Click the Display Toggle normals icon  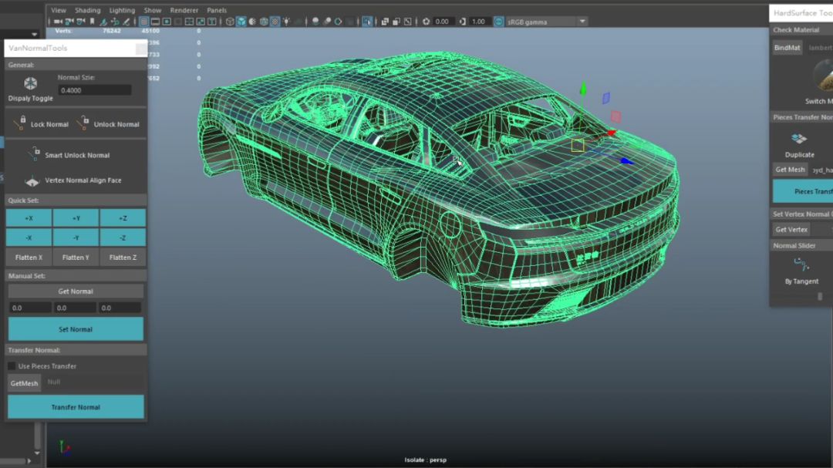(x=31, y=83)
